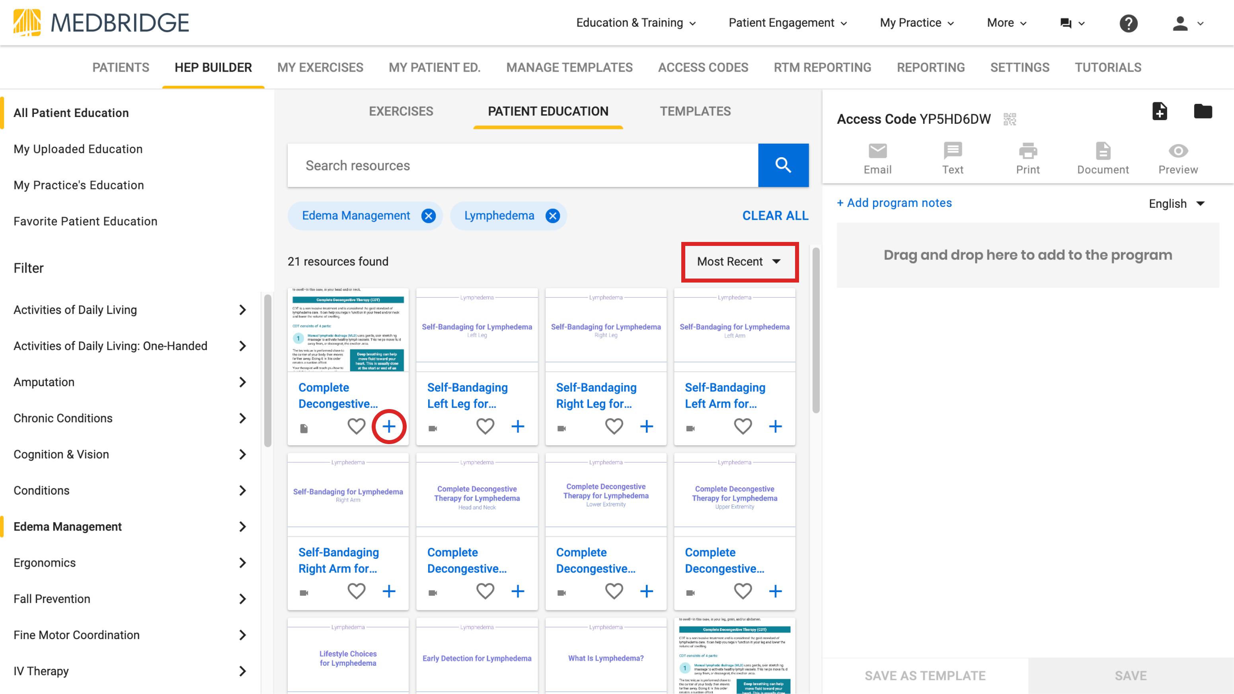Image resolution: width=1234 pixels, height=694 pixels.
Task: Click the SAVE button
Action: 1131,676
